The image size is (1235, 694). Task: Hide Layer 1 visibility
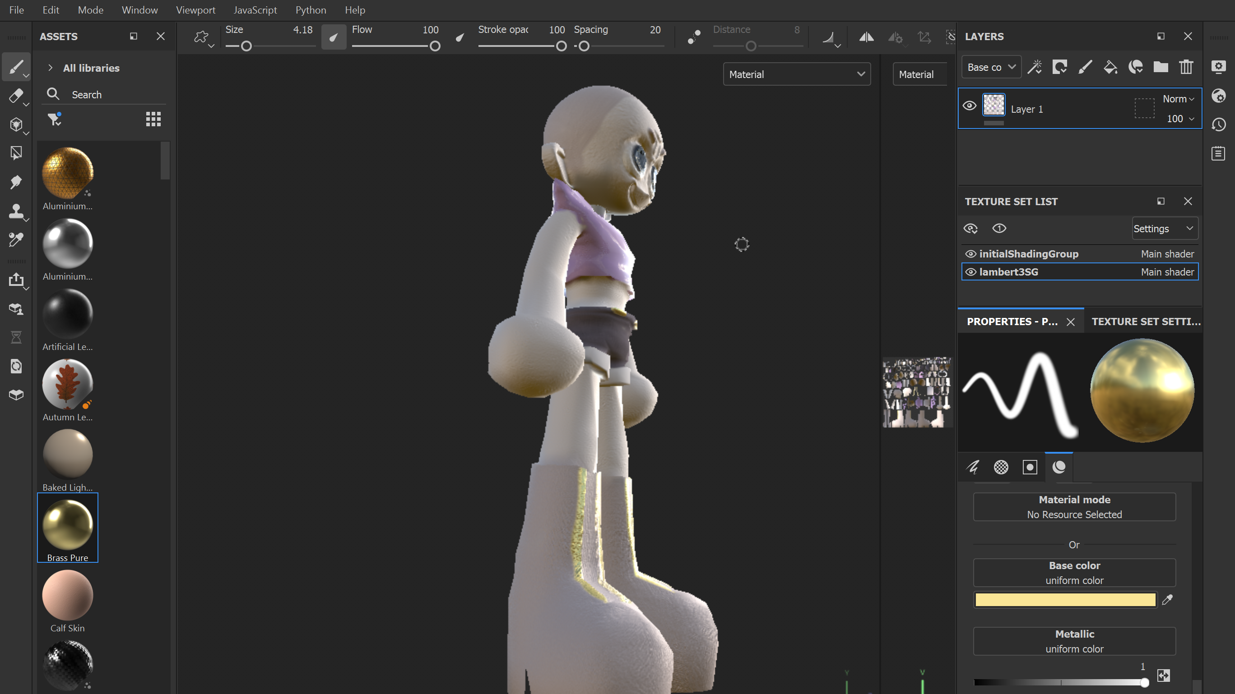(x=970, y=106)
